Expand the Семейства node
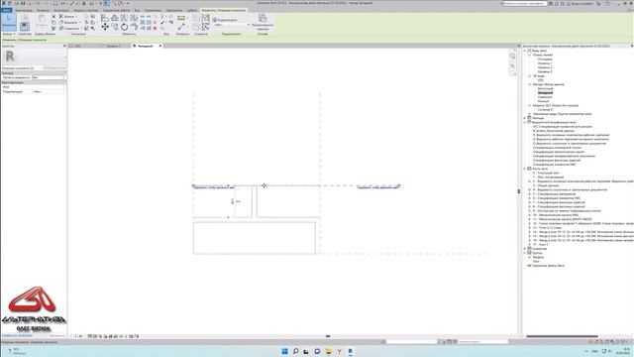This screenshot has height=357, width=634. click(x=525, y=249)
